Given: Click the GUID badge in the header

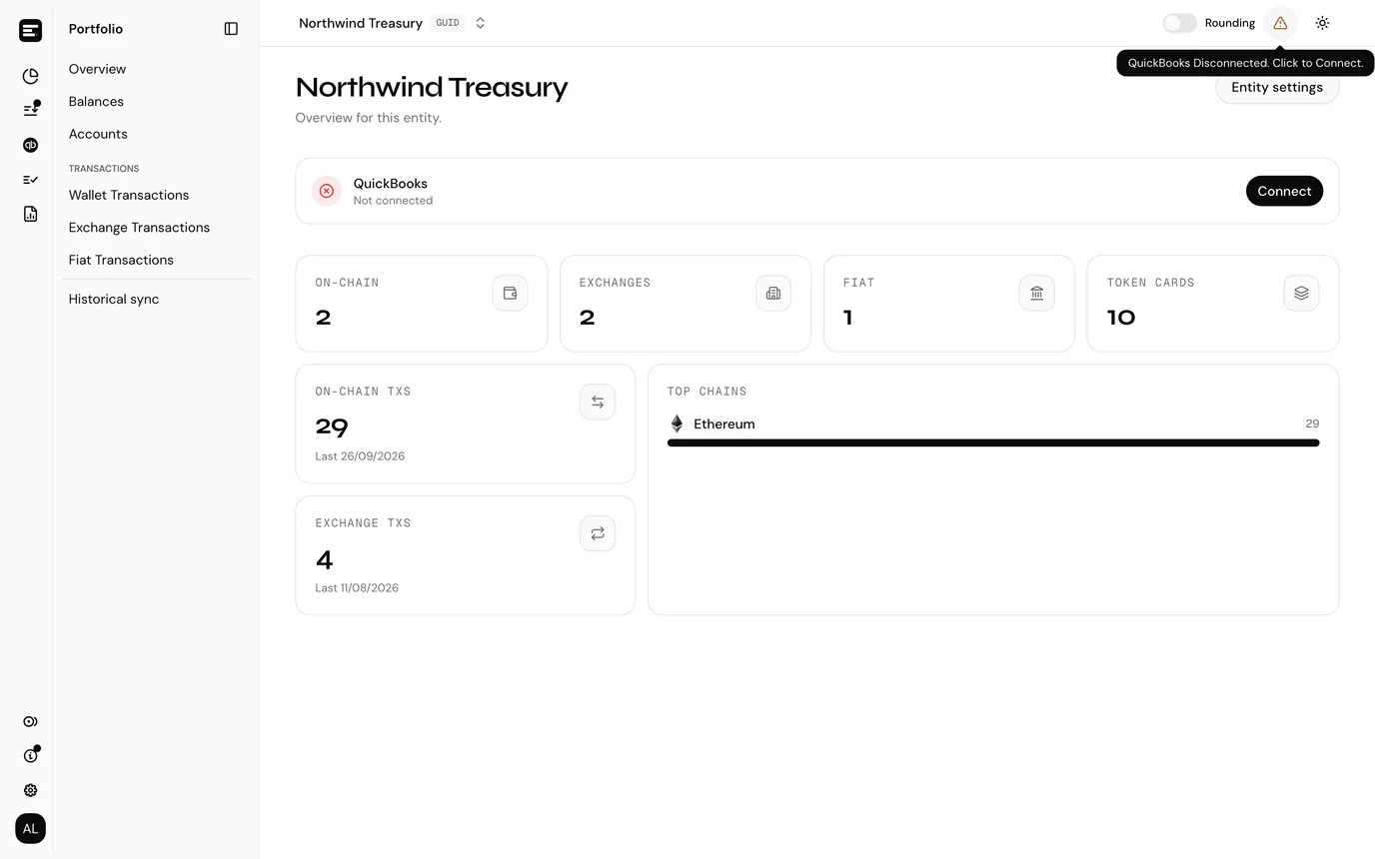Looking at the screenshot, I should (x=448, y=23).
